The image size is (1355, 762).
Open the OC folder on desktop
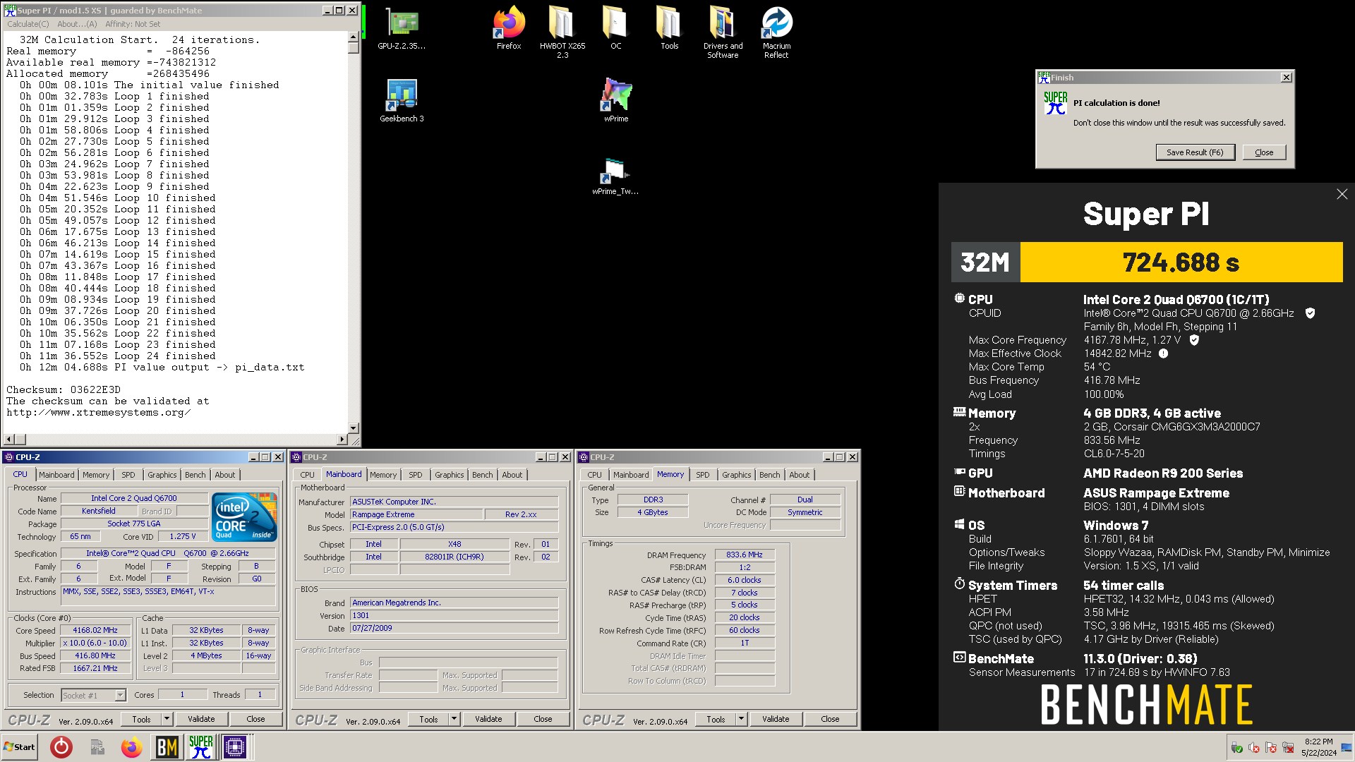(615, 30)
